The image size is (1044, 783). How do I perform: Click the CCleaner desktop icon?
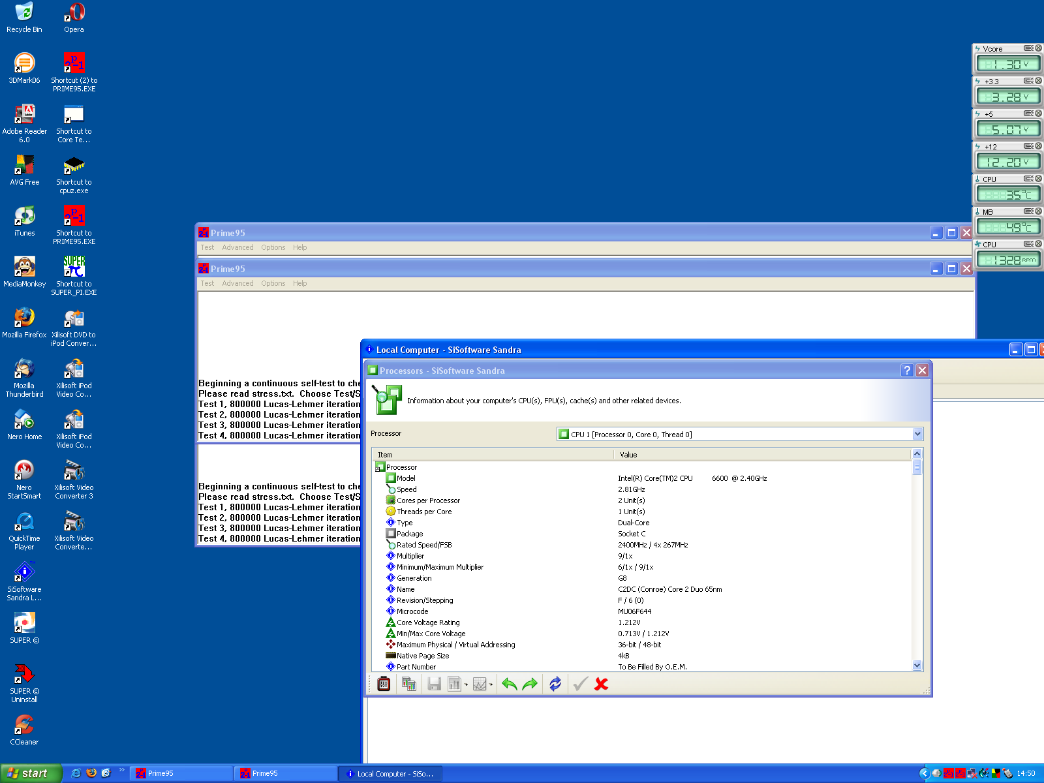pos(24,730)
